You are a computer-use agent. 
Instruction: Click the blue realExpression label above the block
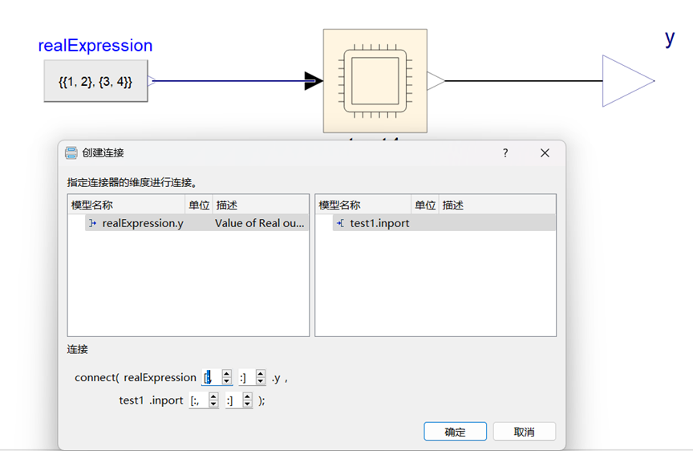[95, 46]
